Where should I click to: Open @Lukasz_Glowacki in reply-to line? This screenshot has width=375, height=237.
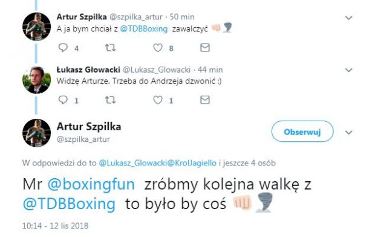[x=132, y=163]
